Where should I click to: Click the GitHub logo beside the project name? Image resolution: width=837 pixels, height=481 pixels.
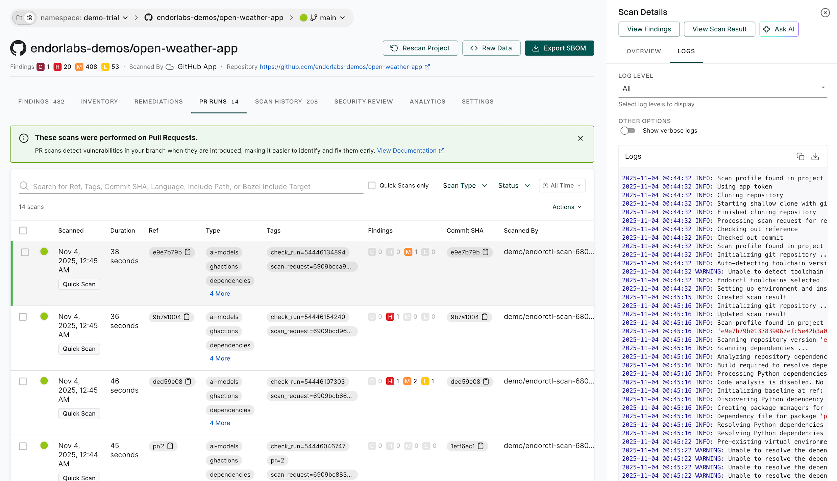(x=18, y=48)
